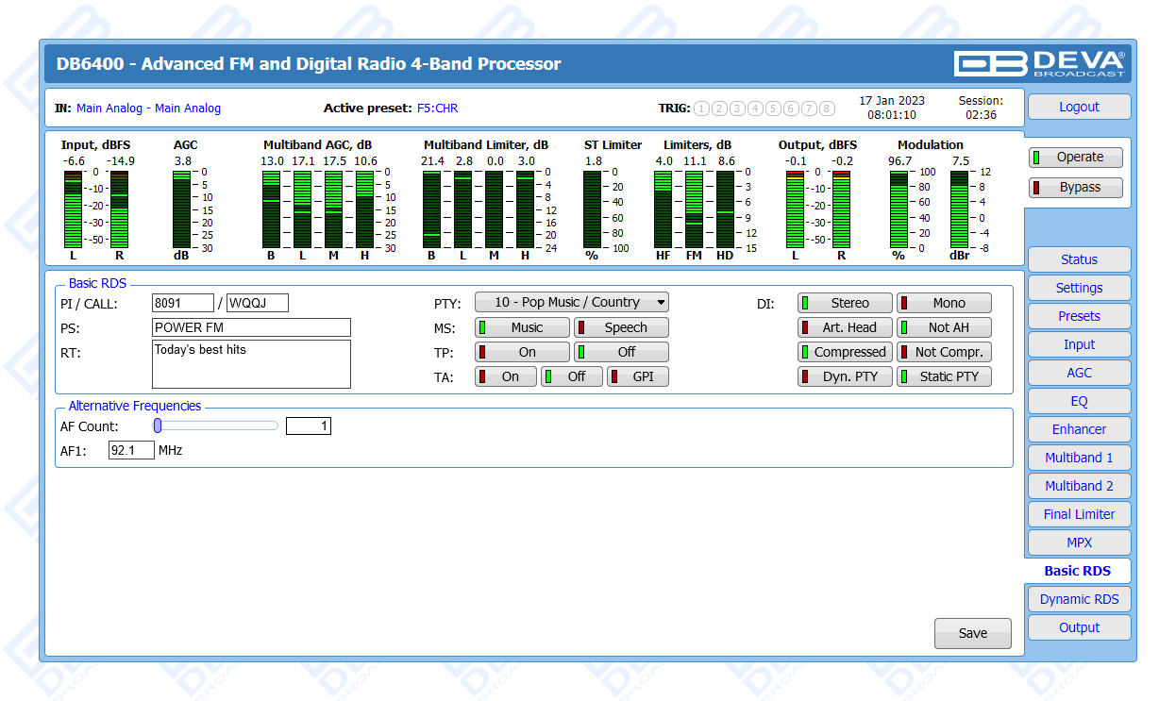Click the PS text field
Viewport: 1176px width, 701px height.
tap(251, 327)
